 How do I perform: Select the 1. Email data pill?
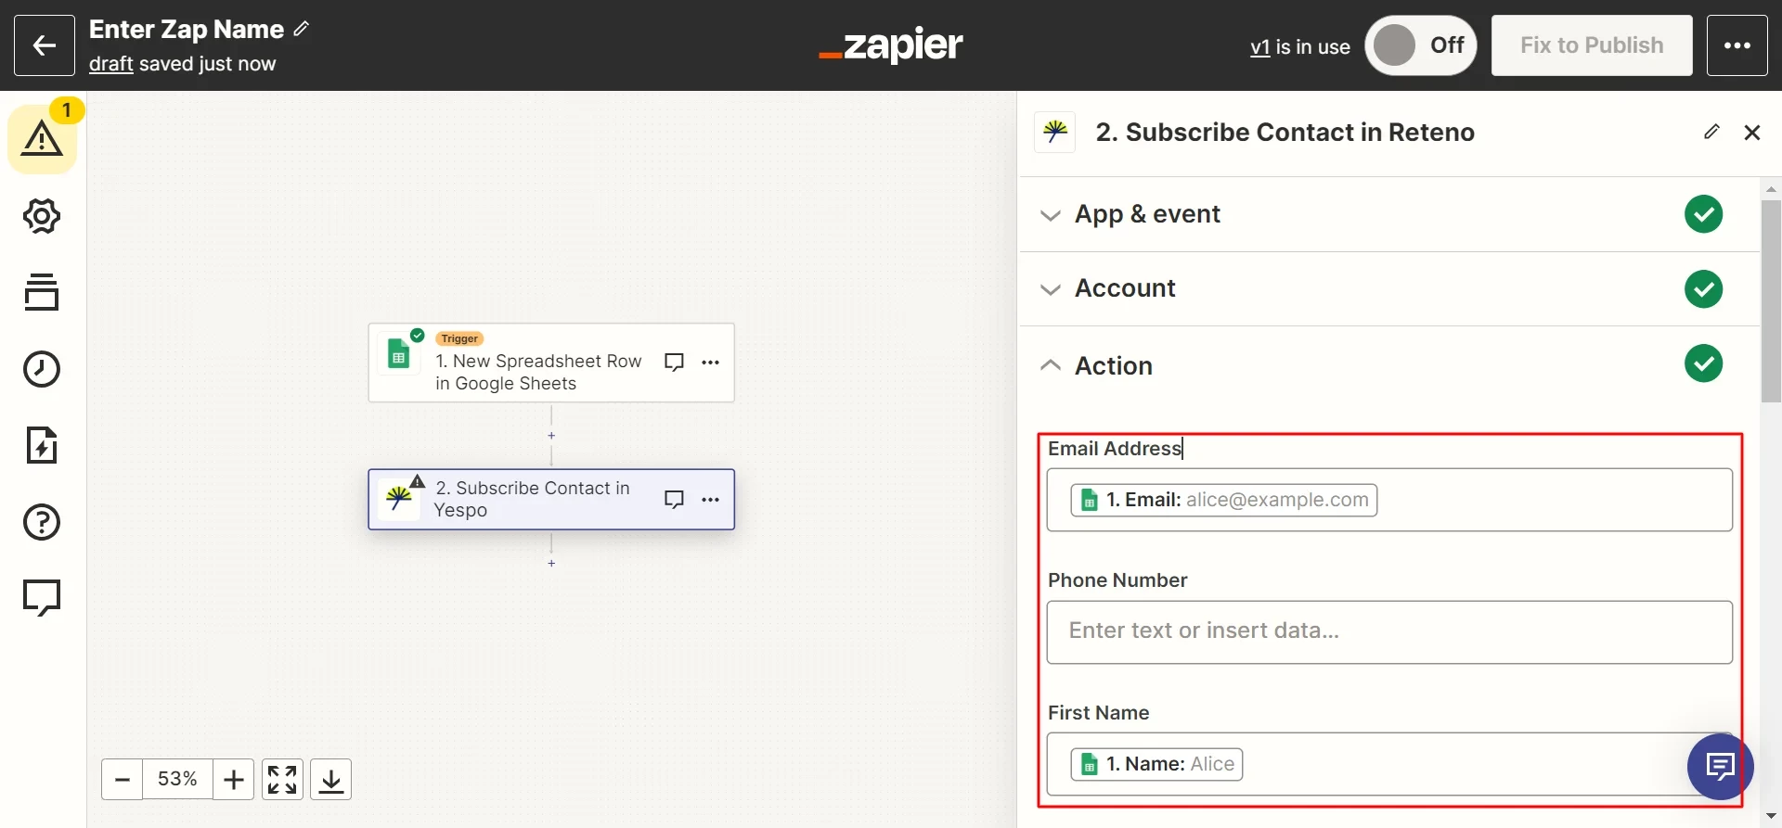pos(1223,500)
